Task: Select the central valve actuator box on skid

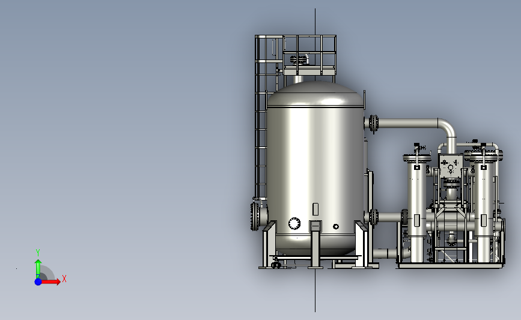Action: click(x=450, y=165)
